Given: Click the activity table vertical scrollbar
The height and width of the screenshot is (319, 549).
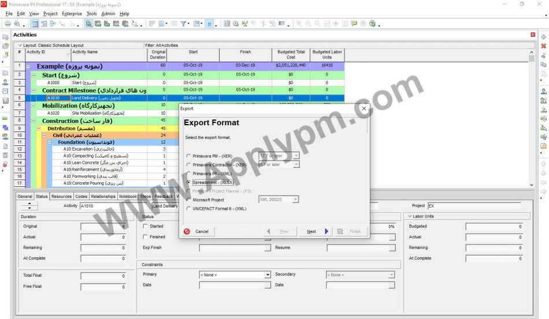Looking at the screenshot, I should click(x=532, y=118).
